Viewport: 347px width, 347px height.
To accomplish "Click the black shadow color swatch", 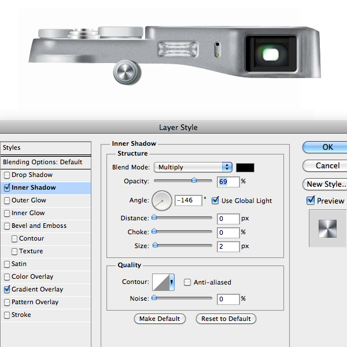I will coord(245,168).
